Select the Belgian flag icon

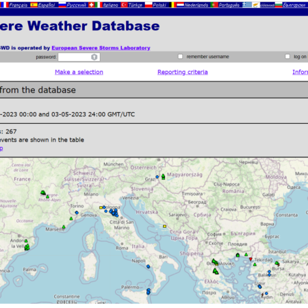[x=172, y=5]
